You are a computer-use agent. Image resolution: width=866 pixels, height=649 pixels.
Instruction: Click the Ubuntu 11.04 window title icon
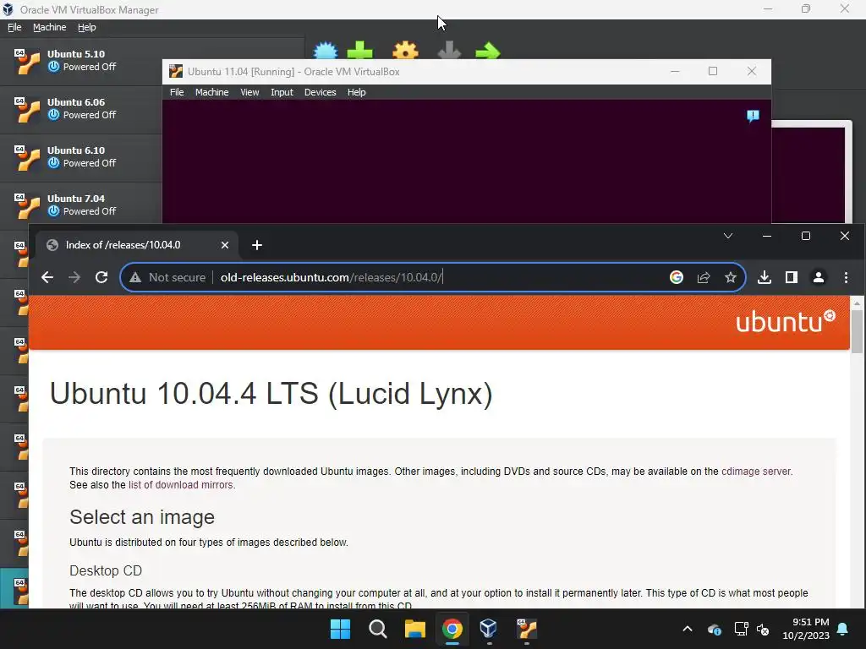point(176,71)
